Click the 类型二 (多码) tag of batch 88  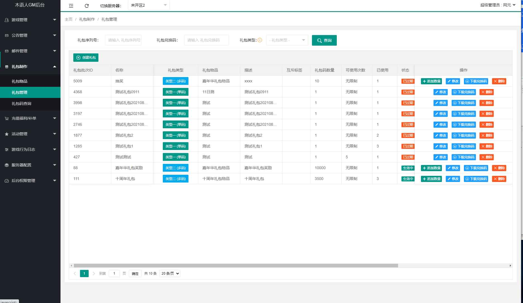(x=176, y=168)
